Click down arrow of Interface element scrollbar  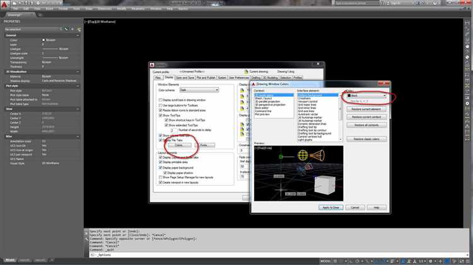point(341,140)
